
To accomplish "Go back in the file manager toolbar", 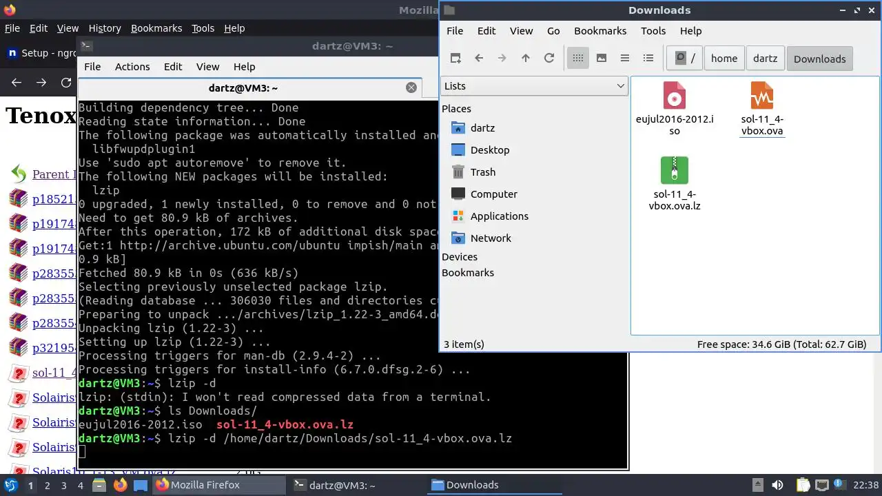I will point(479,59).
